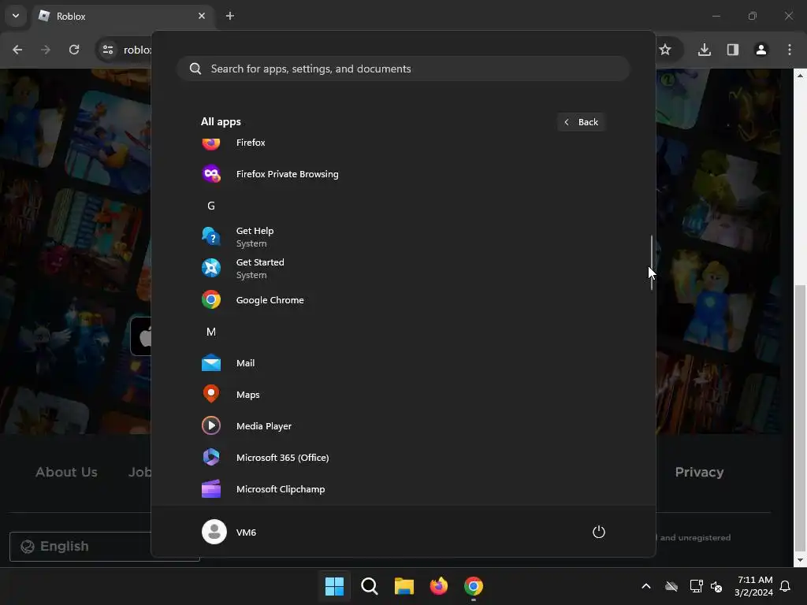Open the Get Started app
The image size is (807, 605).
[x=403, y=268]
